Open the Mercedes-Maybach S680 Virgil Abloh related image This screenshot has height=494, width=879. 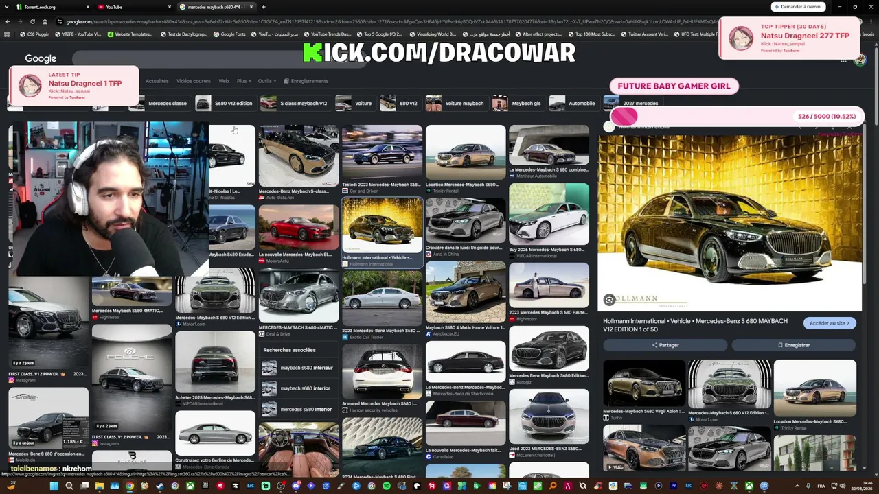[x=644, y=384]
